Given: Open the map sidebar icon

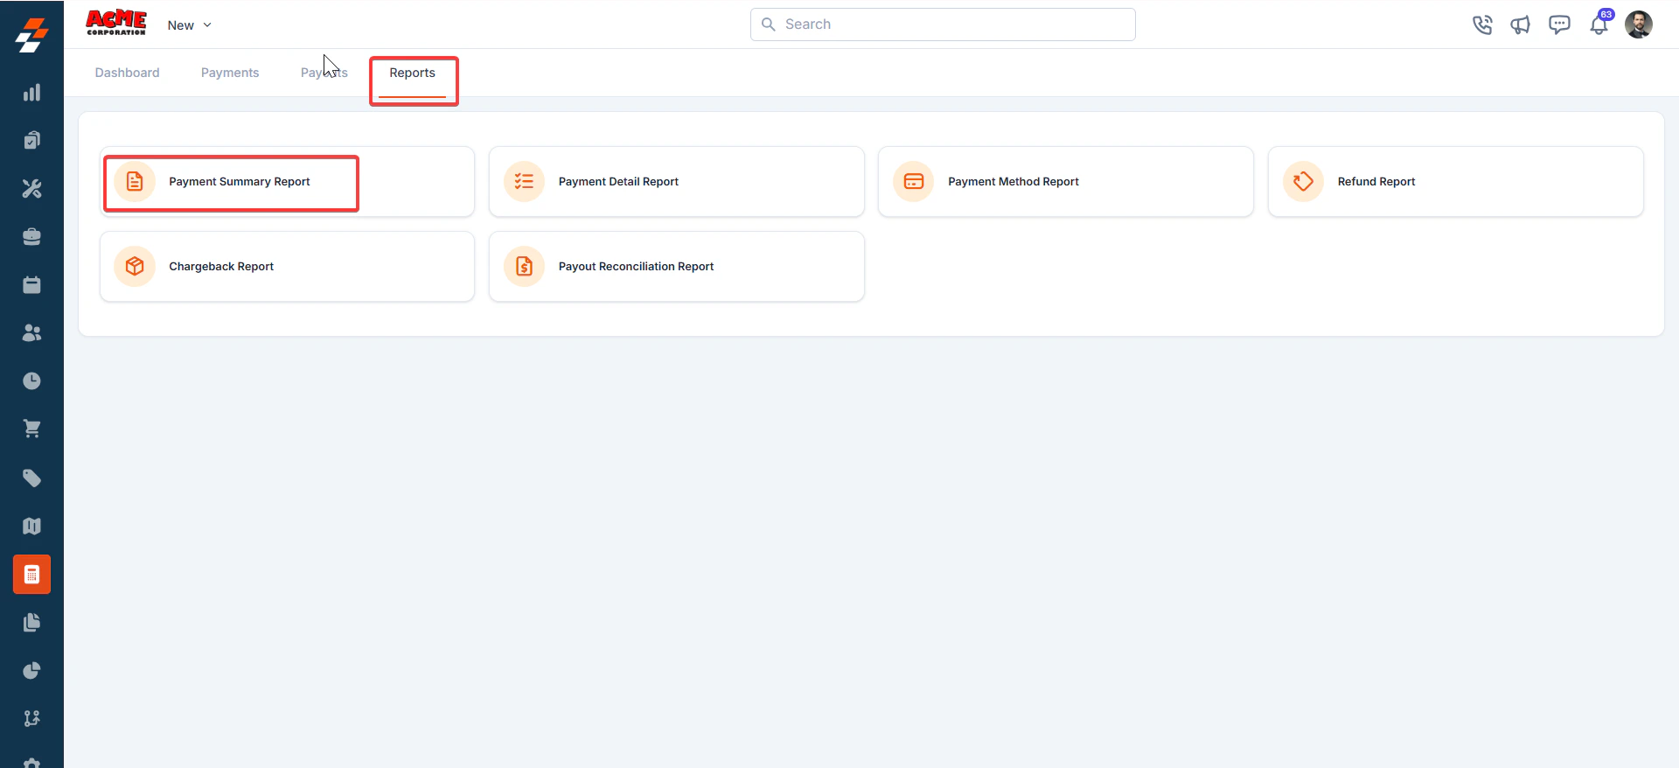Looking at the screenshot, I should [31, 526].
